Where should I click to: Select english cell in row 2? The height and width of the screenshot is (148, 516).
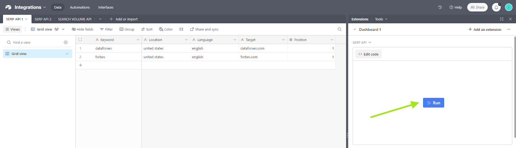pyautogui.click(x=214, y=57)
